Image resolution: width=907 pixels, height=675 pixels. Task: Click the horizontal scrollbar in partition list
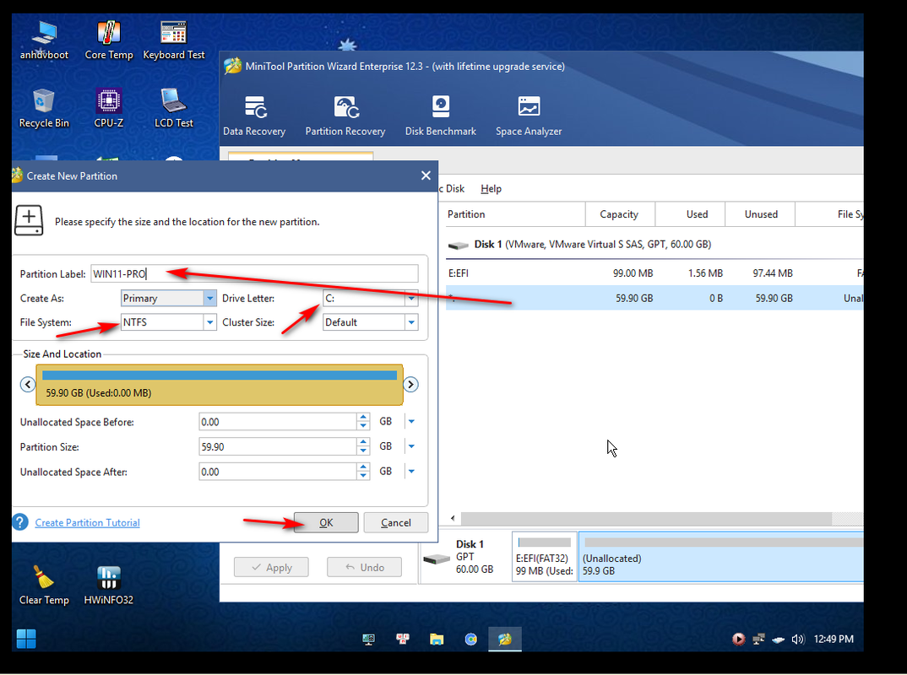pos(645,518)
